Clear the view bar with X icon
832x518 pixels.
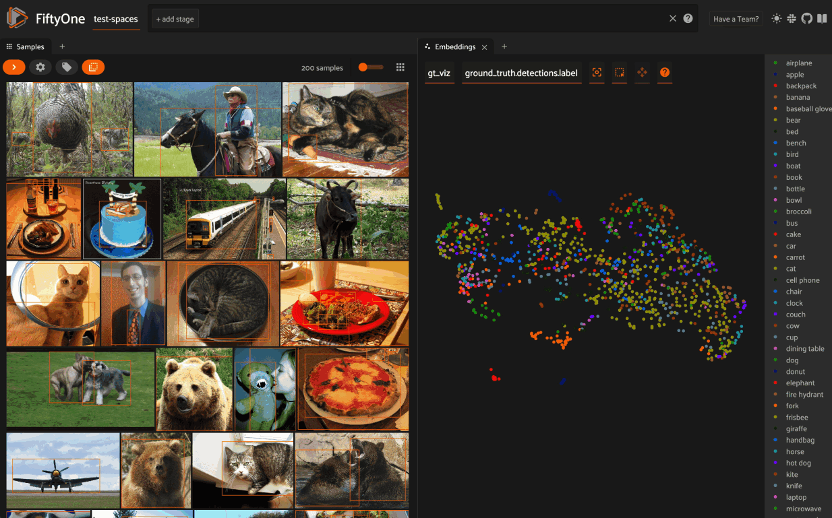tap(673, 19)
